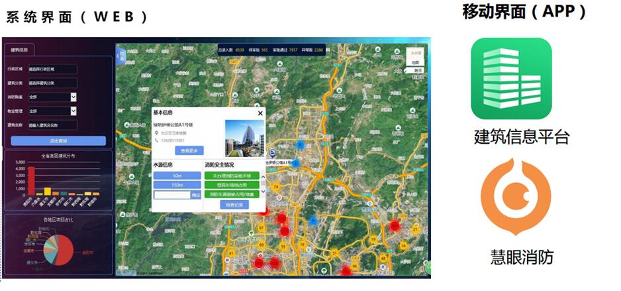
Task: Open the yellow cluster marker 55
Action: (x=283, y=247)
